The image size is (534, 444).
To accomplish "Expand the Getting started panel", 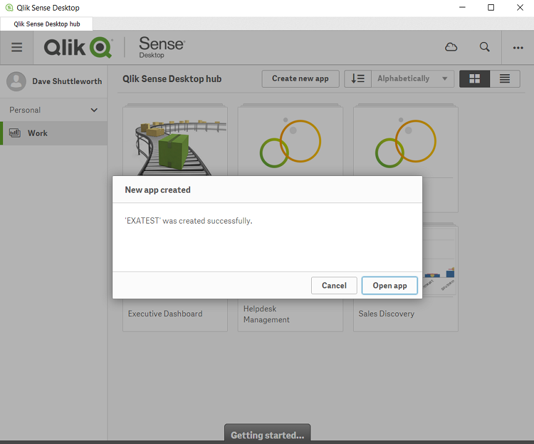I will pyautogui.click(x=267, y=435).
